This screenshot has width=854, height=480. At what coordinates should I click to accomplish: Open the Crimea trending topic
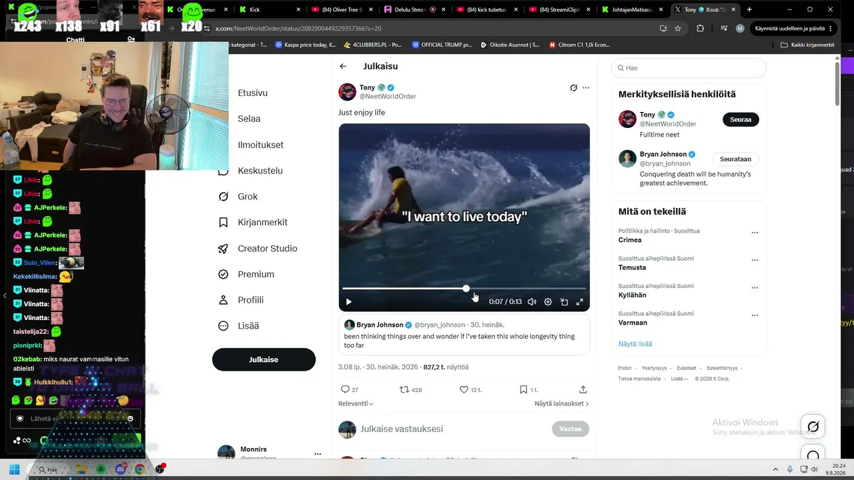(630, 240)
